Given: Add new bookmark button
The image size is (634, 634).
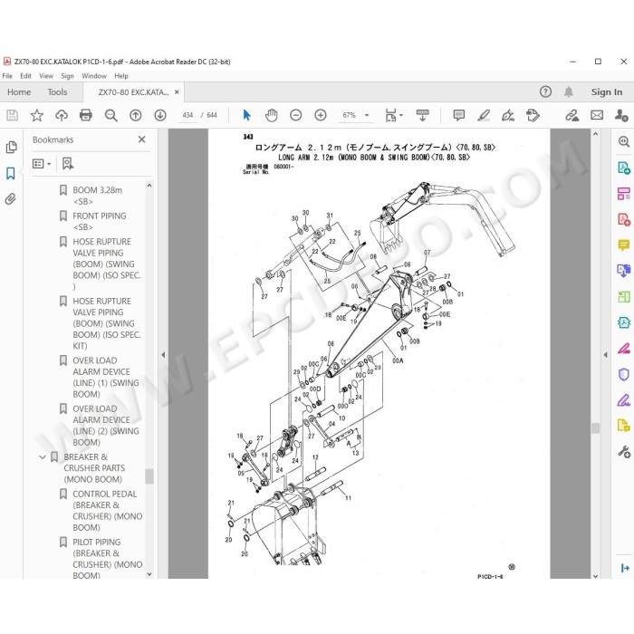Looking at the screenshot, I should (x=68, y=164).
